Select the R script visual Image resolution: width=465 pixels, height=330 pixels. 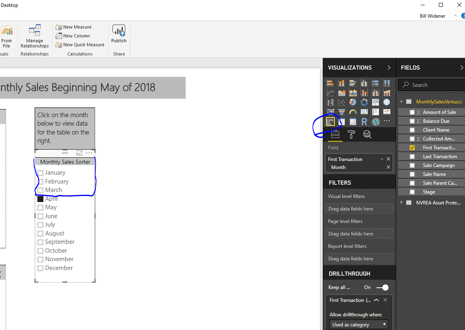tap(364, 122)
